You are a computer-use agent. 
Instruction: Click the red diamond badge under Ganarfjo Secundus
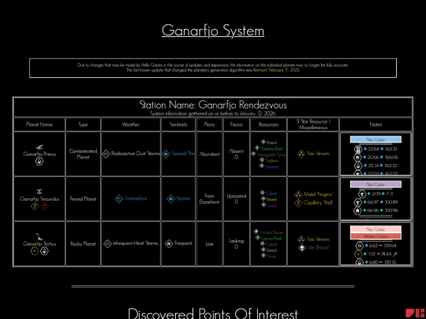(44, 206)
